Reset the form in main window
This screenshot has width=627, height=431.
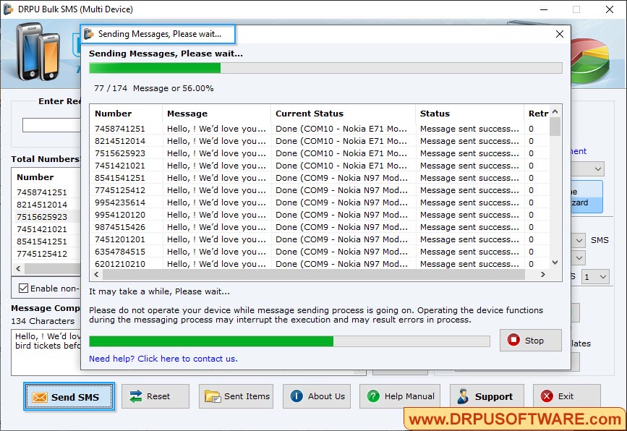coord(155,396)
